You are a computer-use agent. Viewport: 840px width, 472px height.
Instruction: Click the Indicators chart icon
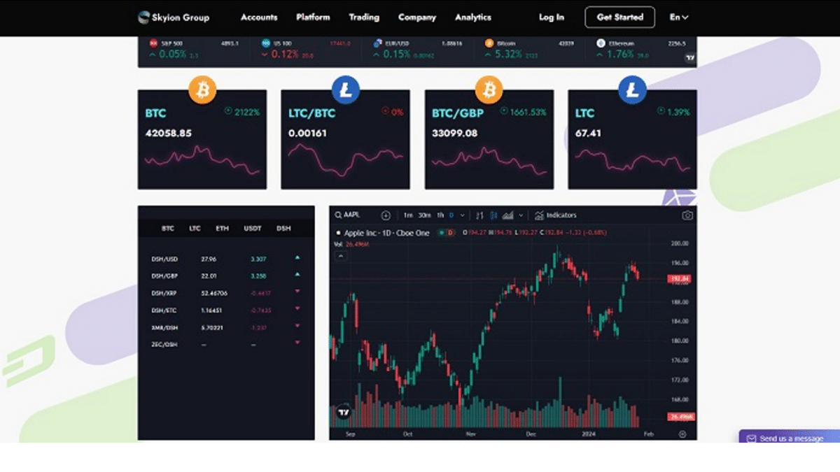[x=556, y=215]
